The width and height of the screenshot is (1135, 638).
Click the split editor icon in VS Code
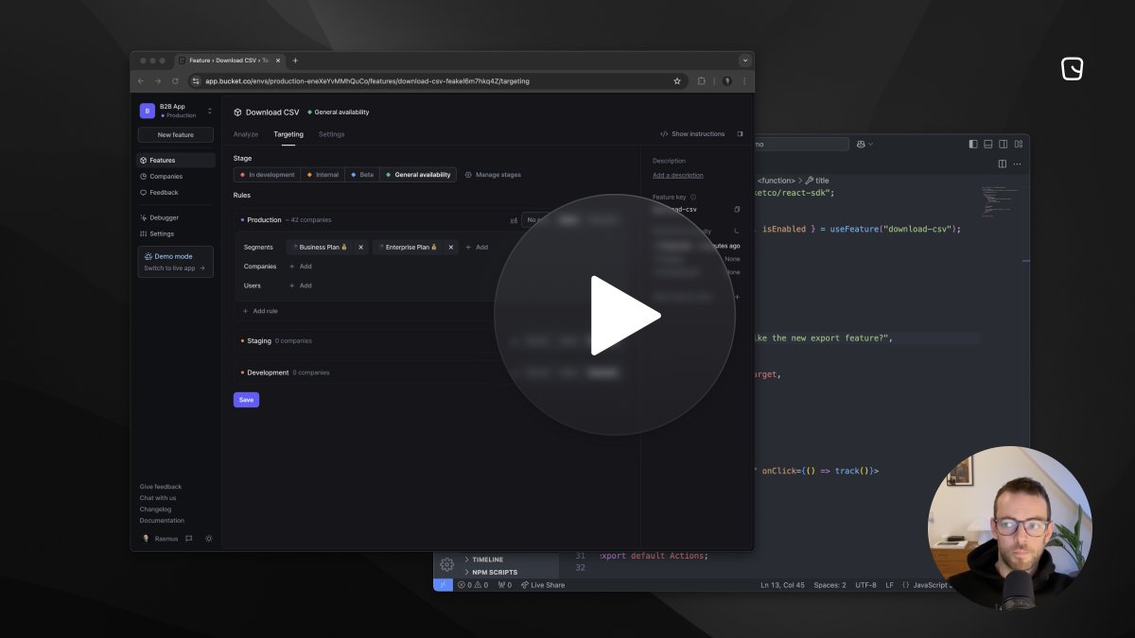click(x=1003, y=164)
